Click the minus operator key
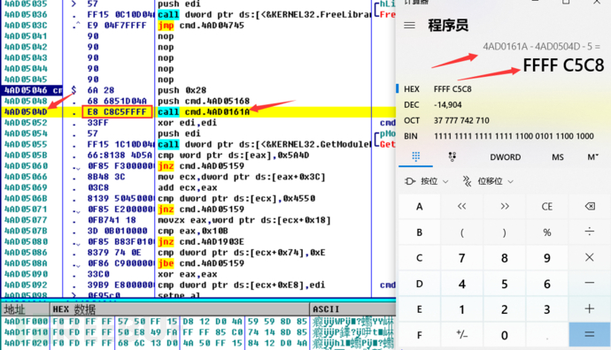Viewport: 611px width, 350px height. (590, 283)
